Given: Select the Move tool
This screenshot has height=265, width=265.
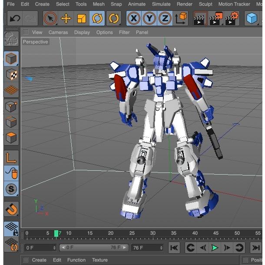Looking at the screenshot, I should pos(66,18).
